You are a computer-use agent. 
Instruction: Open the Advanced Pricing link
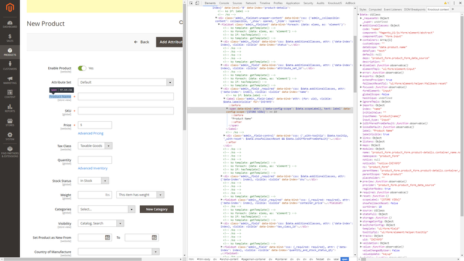pyautogui.click(x=90, y=133)
